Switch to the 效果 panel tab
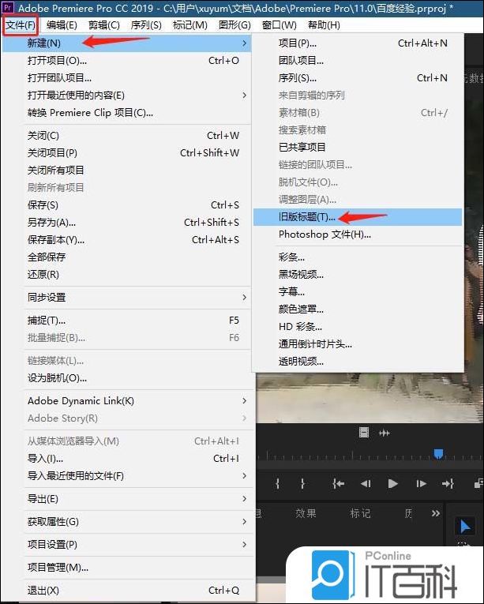This screenshot has width=484, height=604. tap(306, 513)
